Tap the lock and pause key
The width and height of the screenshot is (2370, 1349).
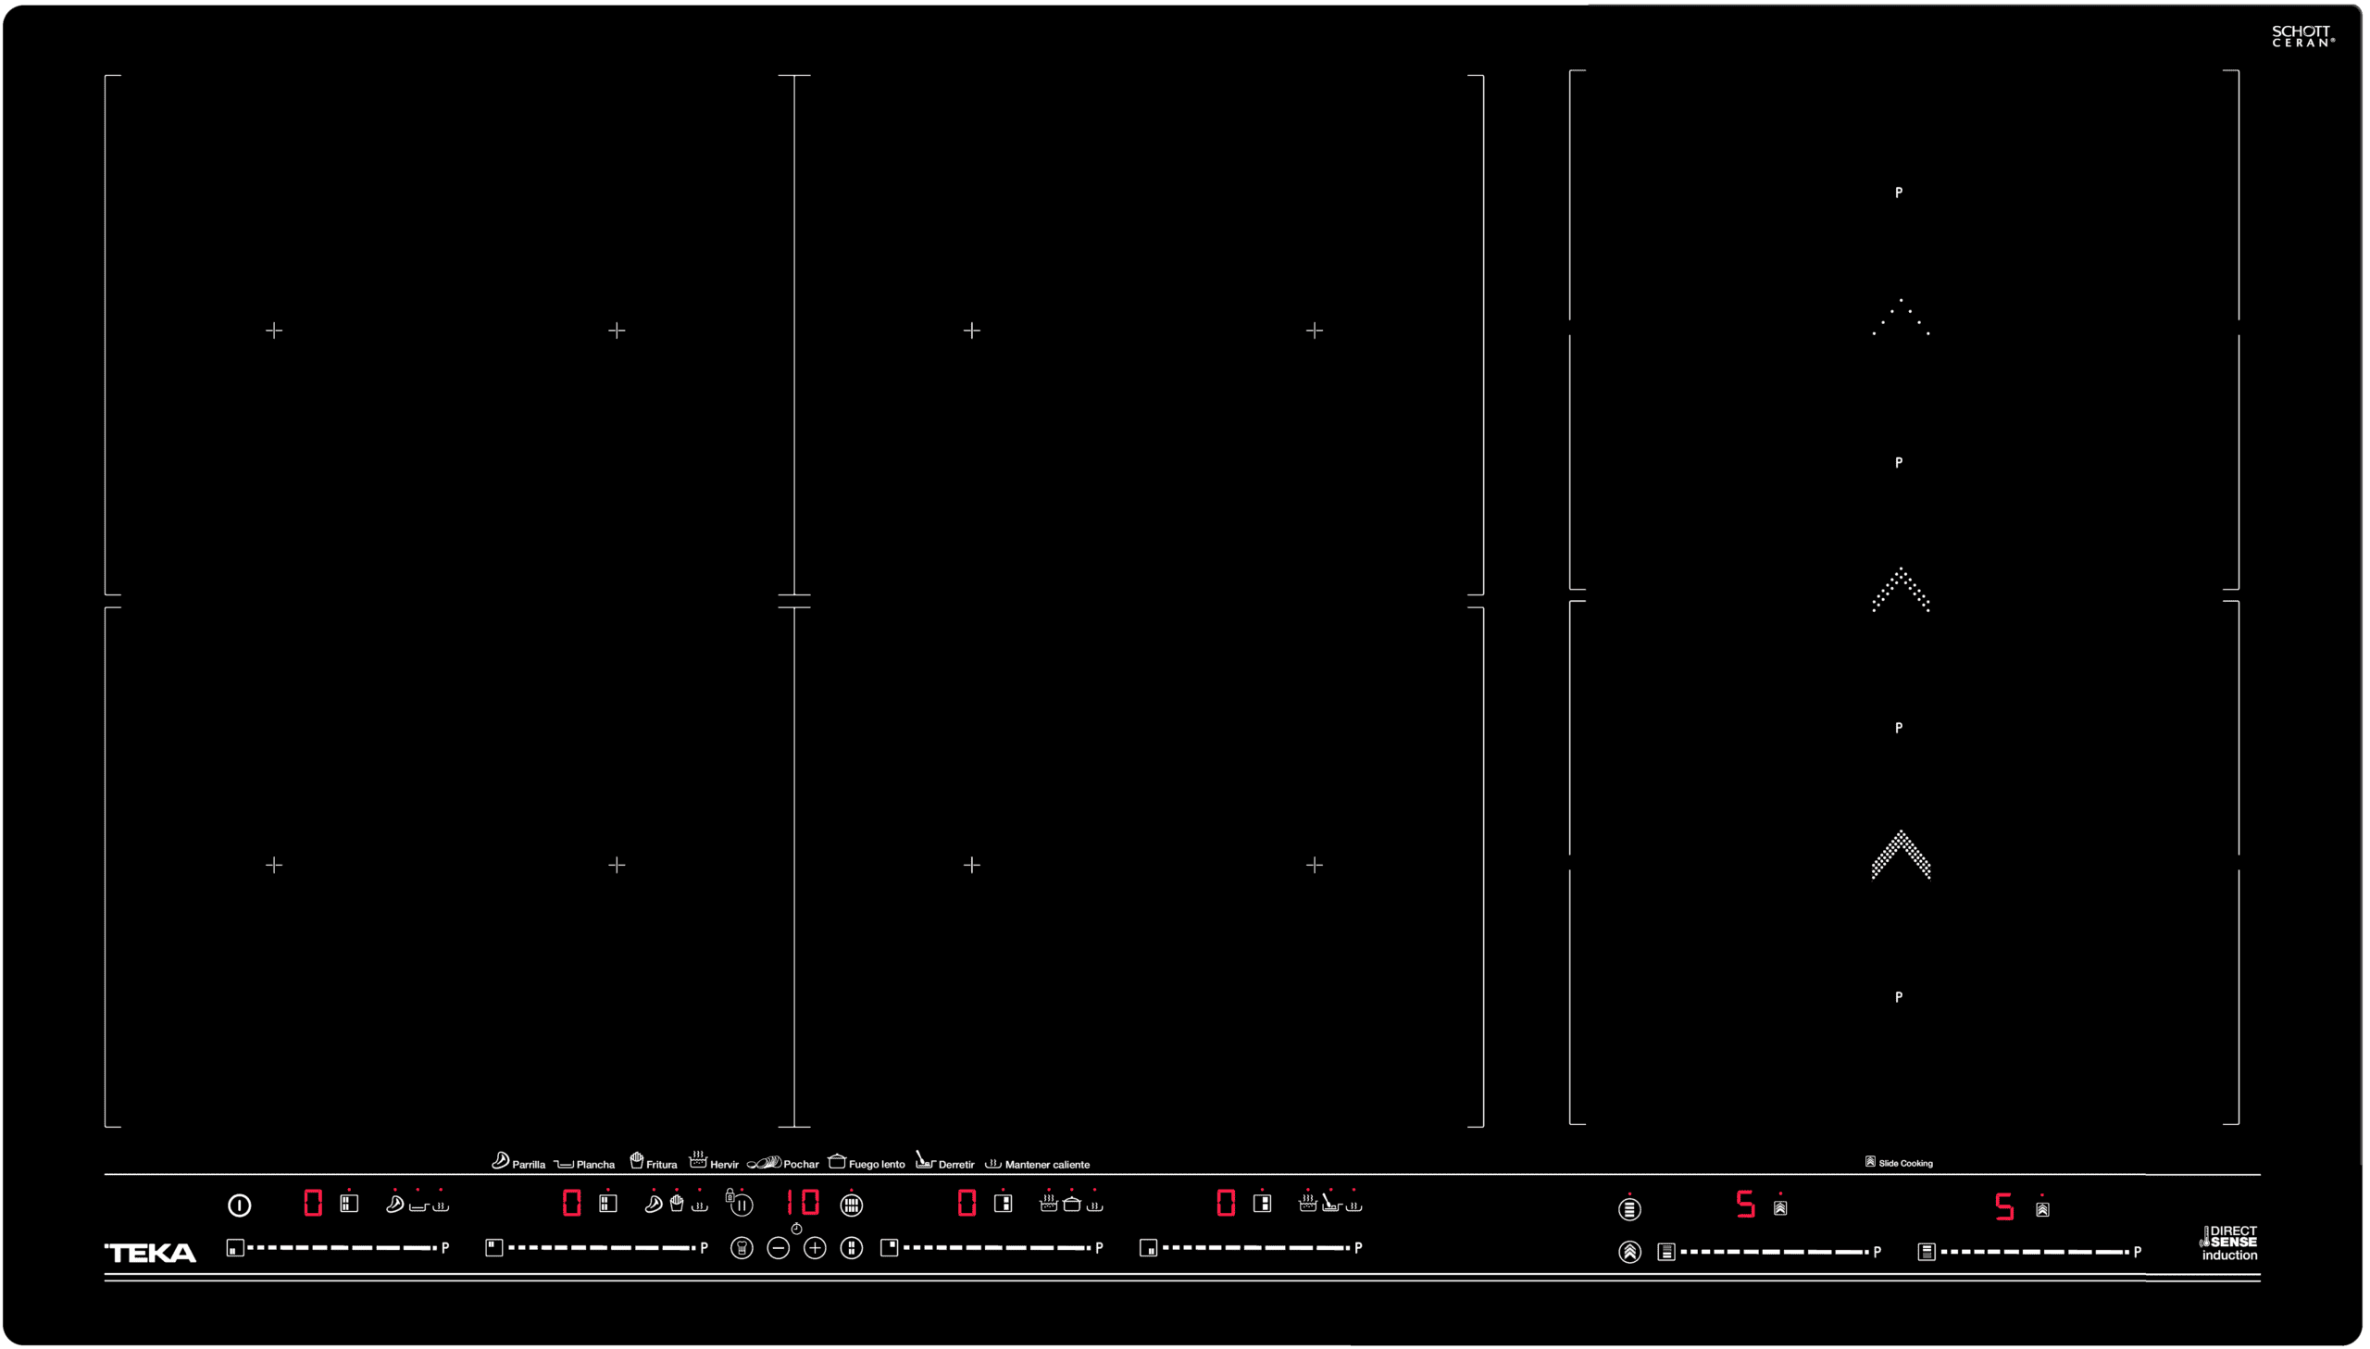[x=739, y=1203]
